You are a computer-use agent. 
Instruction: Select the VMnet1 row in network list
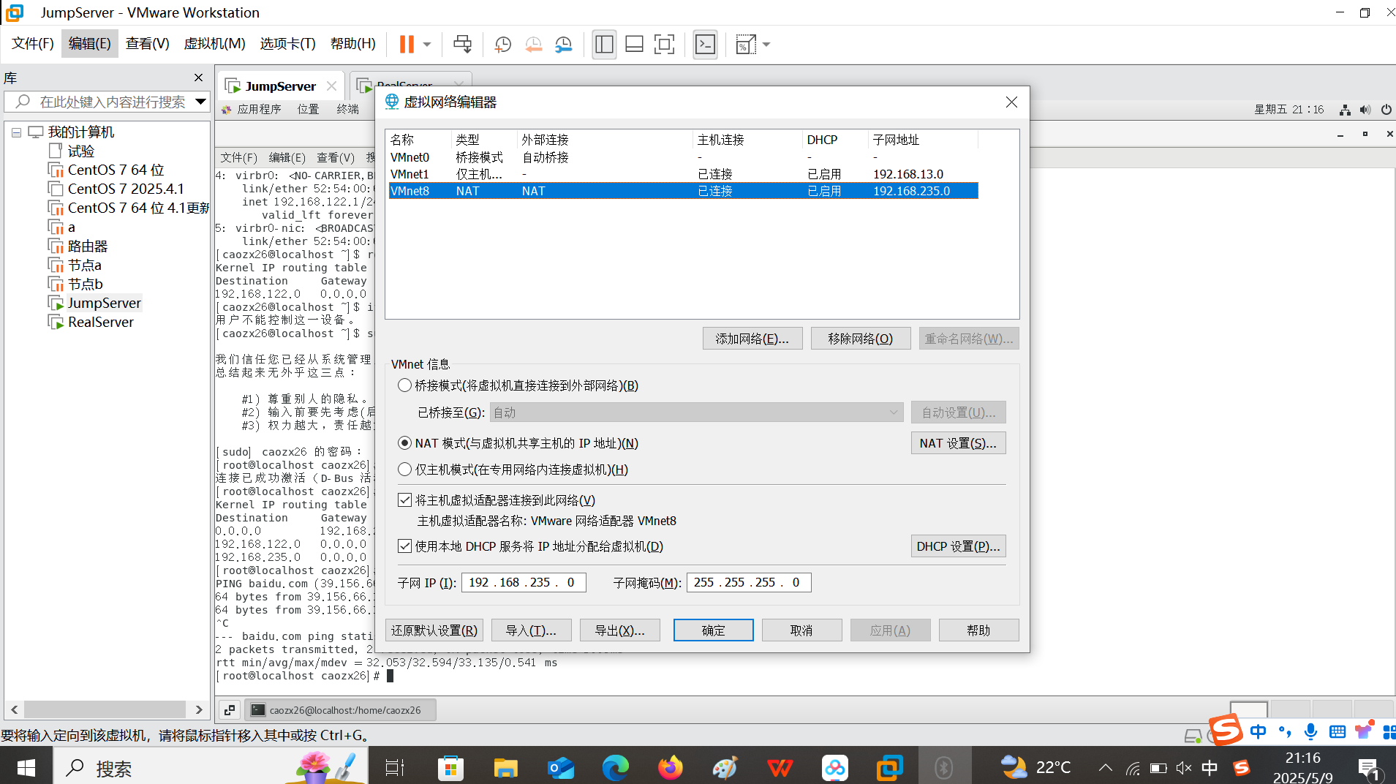(683, 174)
